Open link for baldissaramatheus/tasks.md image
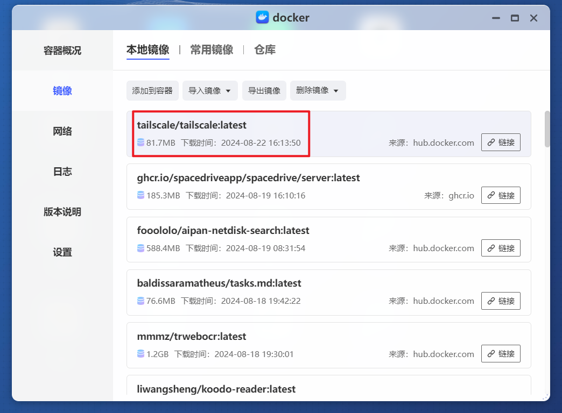Viewport: 562px width, 413px height. pos(500,301)
